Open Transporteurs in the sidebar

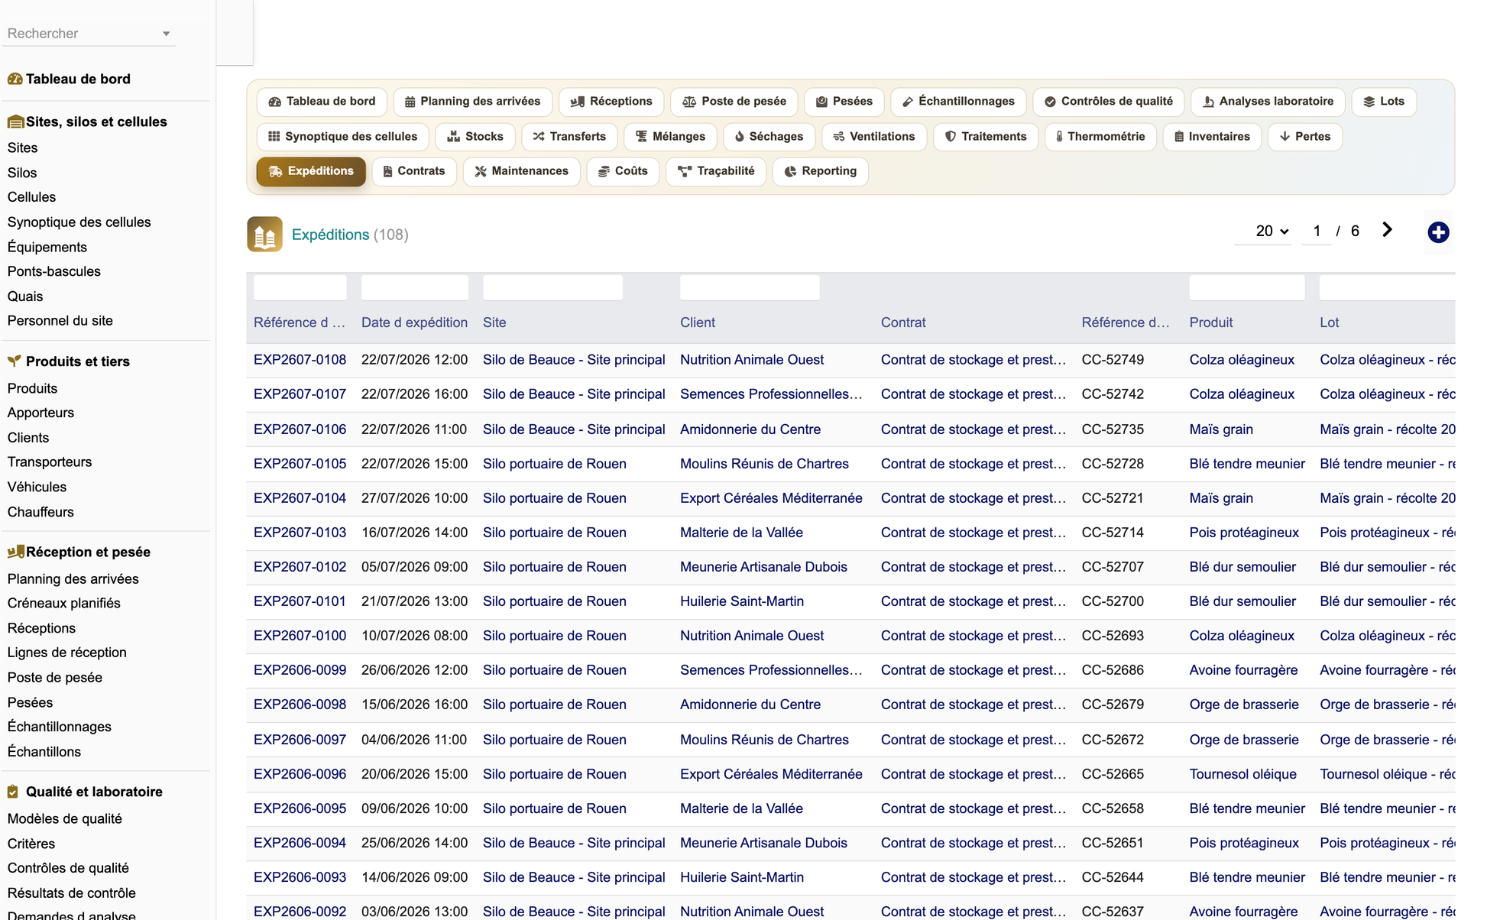coord(50,462)
